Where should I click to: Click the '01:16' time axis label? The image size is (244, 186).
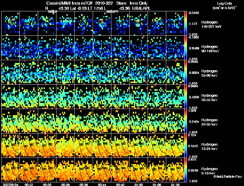[175, 184]
